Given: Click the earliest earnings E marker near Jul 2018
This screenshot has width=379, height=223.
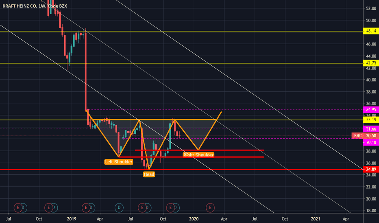Looking at the screenshot, I should 18,208.
